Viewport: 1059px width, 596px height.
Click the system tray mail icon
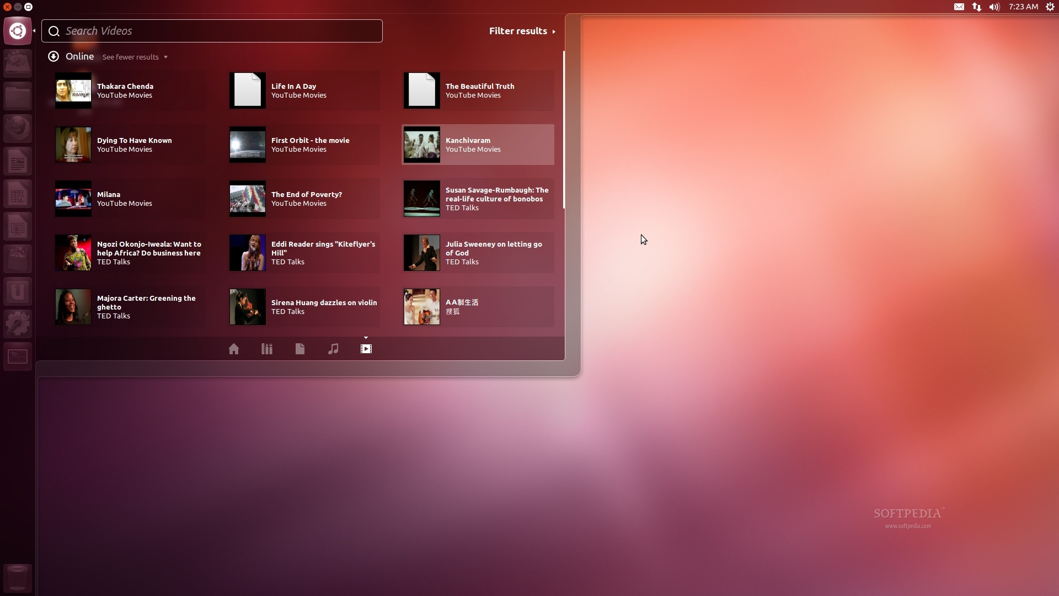(x=959, y=7)
